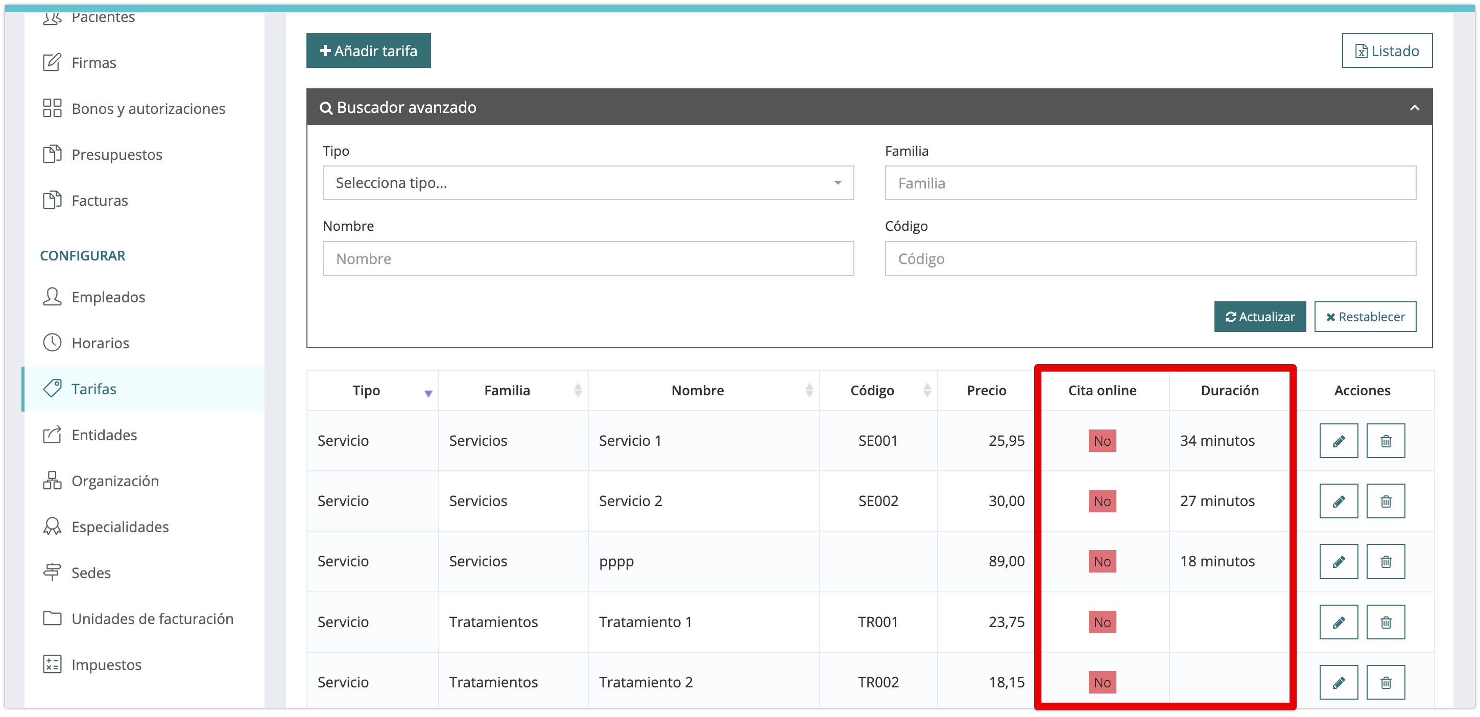
Task: Sort table by the Familia column
Action: (x=578, y=390)
